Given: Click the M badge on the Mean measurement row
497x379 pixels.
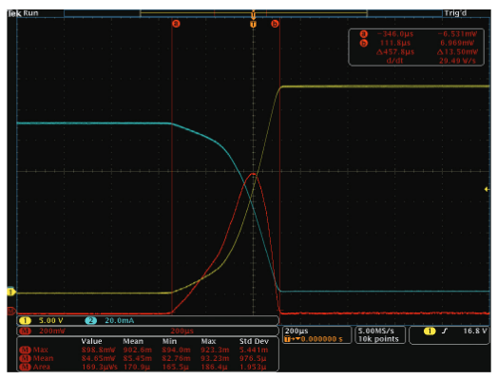Looking at the screenshot, I should [25, 358].
